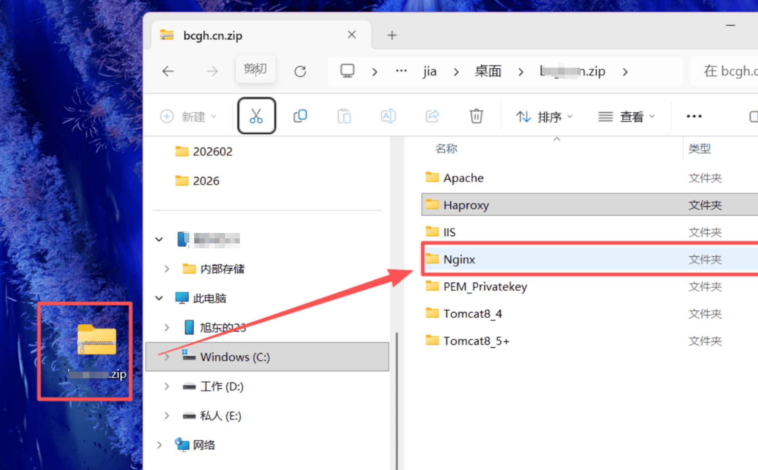Go back with the left arrow
758x470 pixels.
coord(168,71)
